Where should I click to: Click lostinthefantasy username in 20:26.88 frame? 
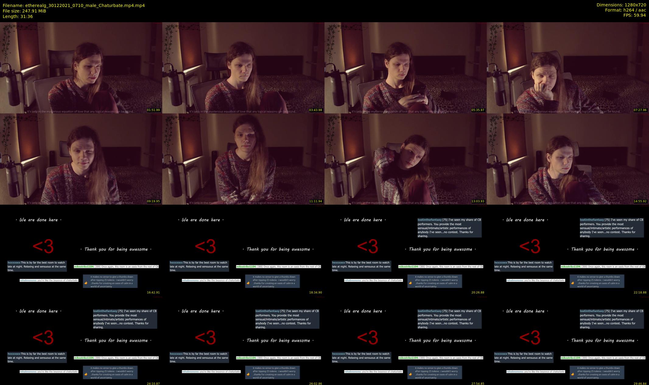click(x=430, y=220)
